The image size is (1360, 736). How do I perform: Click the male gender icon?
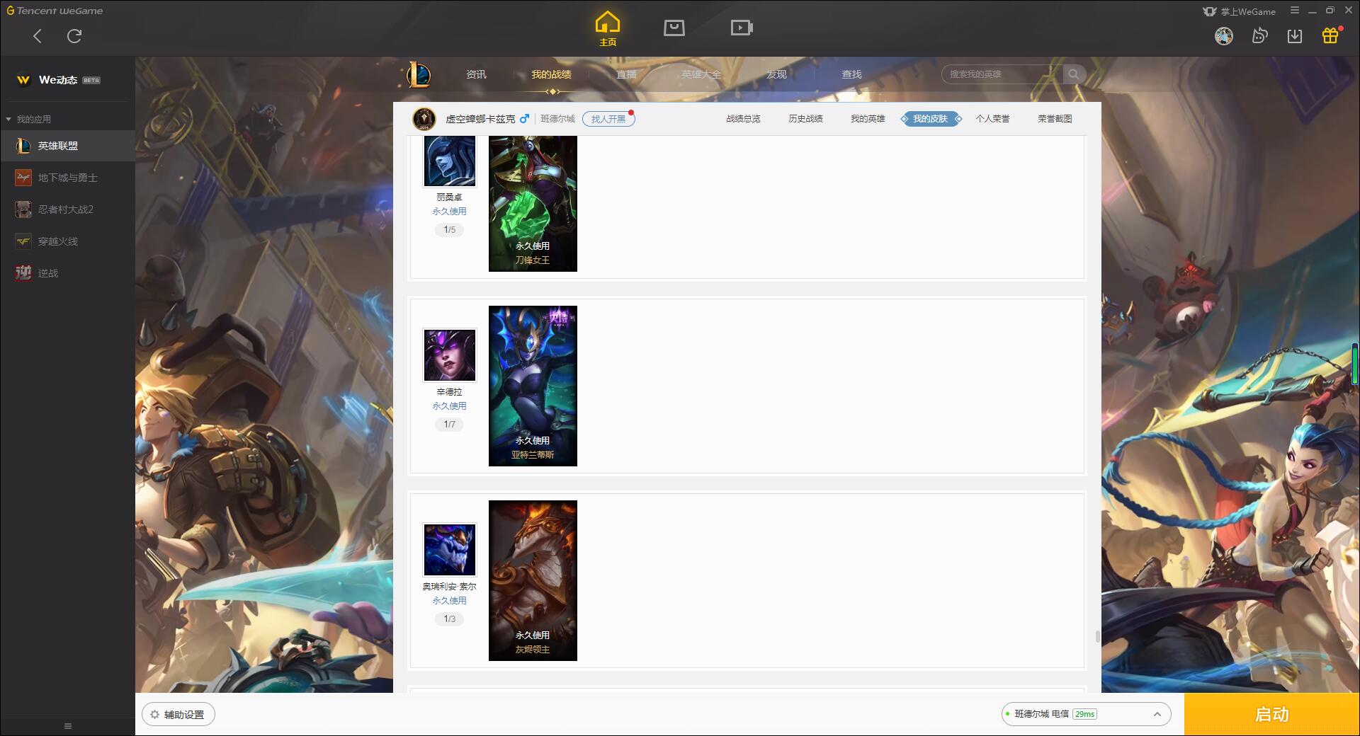[x=524, y=119]
